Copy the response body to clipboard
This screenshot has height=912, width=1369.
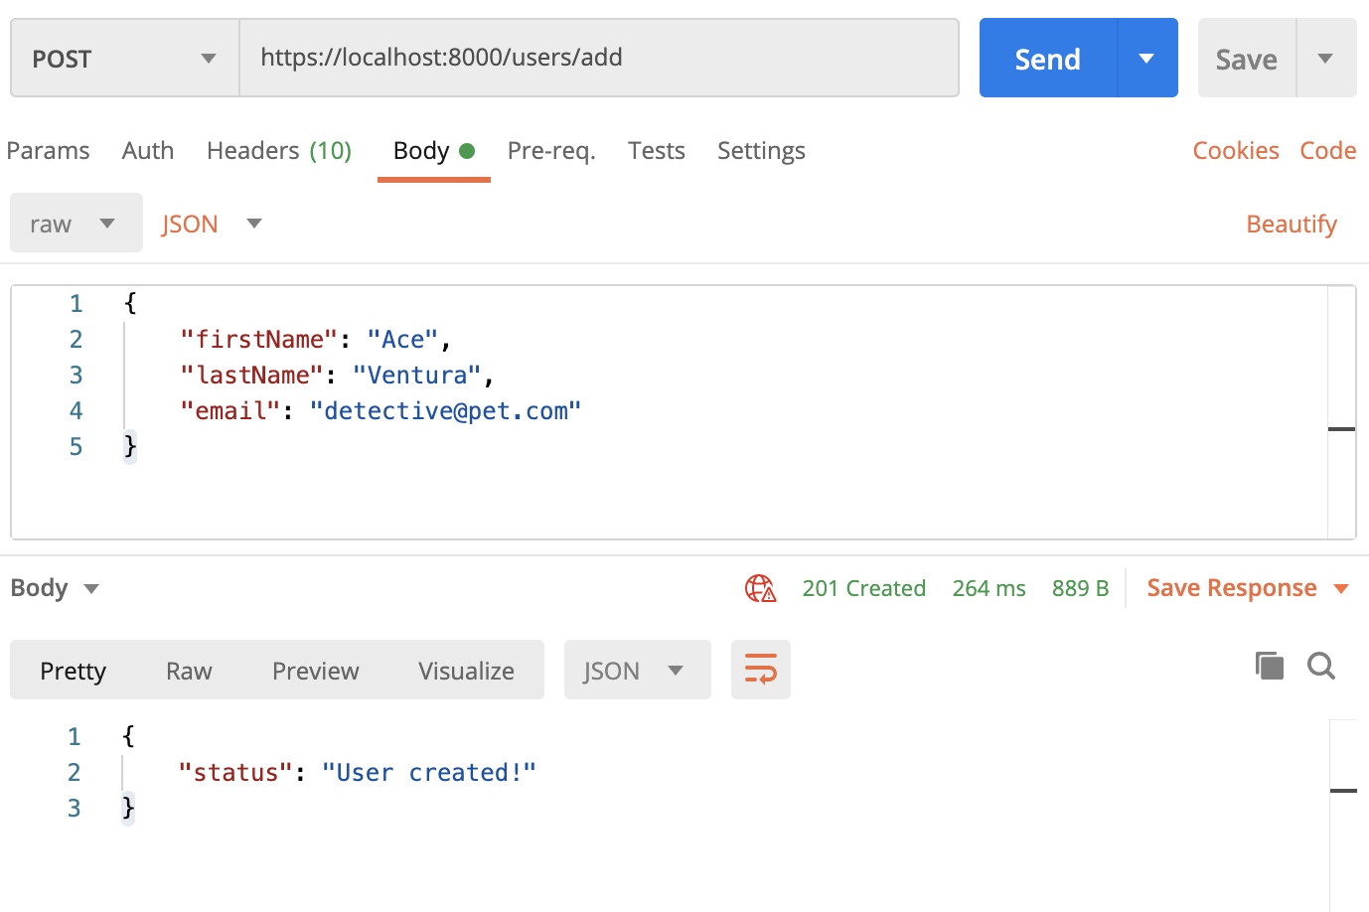point(1270,666)
